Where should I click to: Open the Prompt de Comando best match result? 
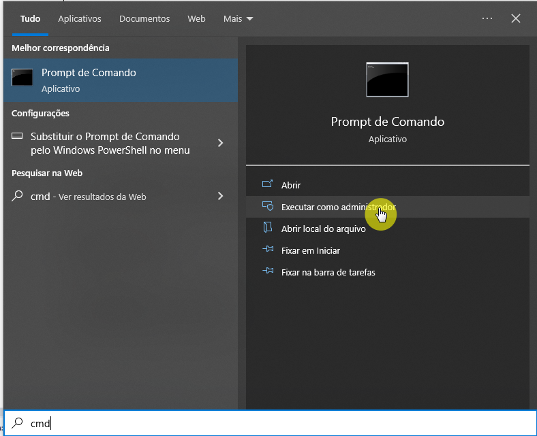[x=121, y=80]
